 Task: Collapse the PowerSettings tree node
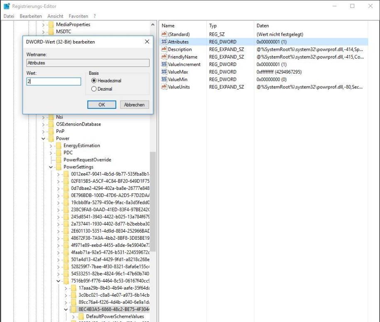tap(51, 167)
